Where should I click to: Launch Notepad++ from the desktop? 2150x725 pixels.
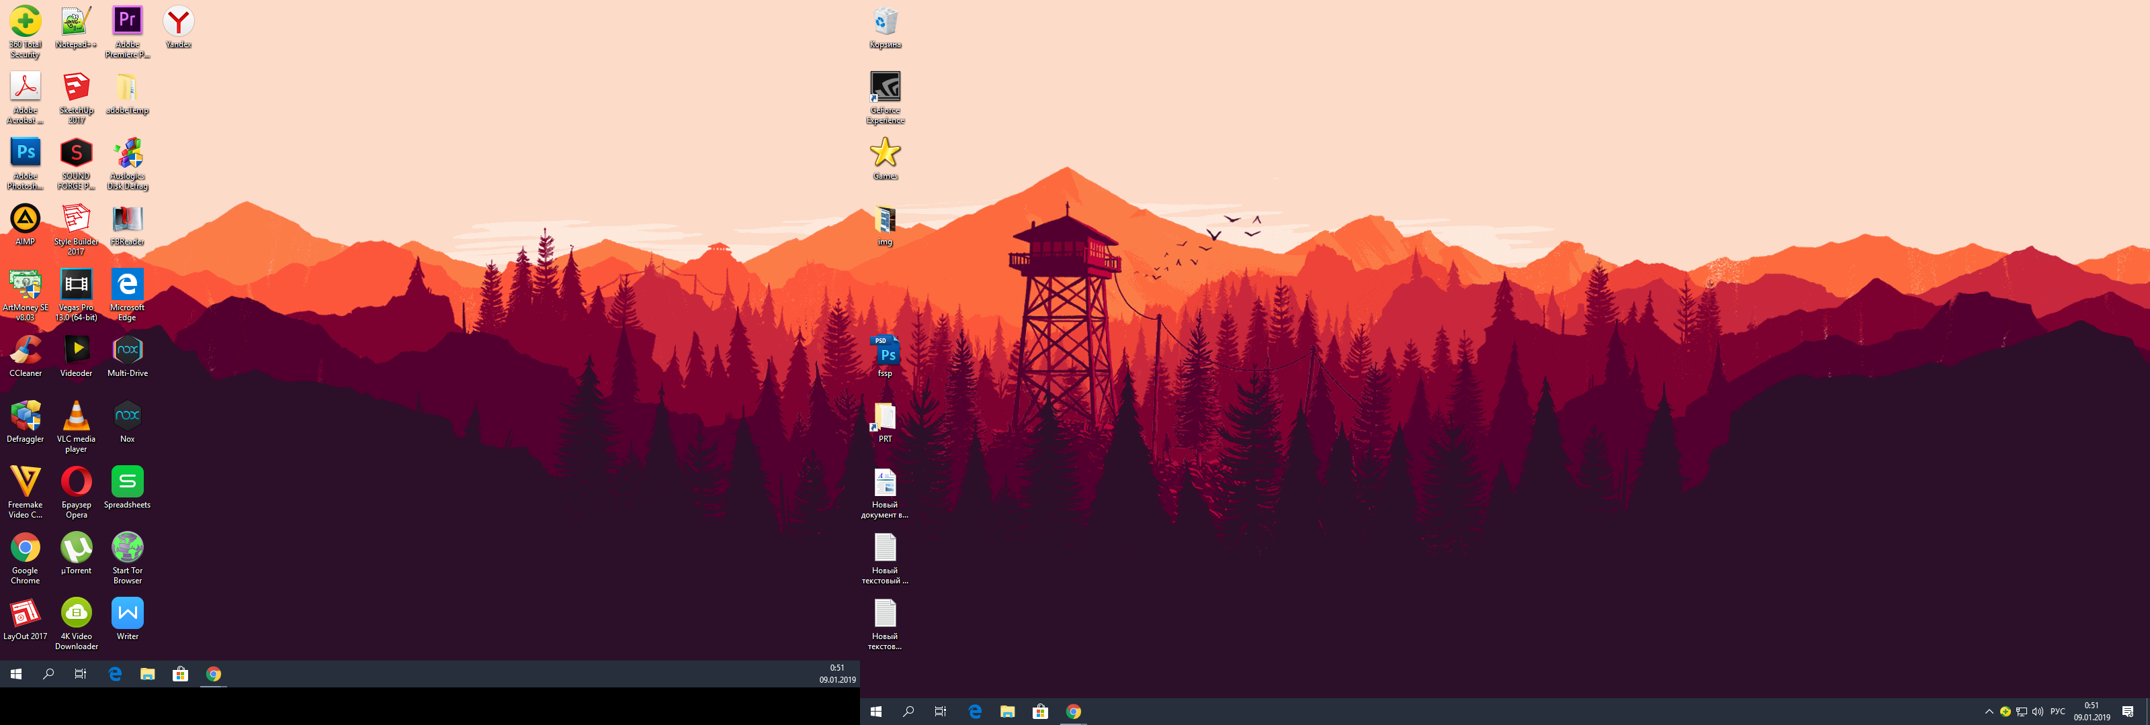pos(76,28)
